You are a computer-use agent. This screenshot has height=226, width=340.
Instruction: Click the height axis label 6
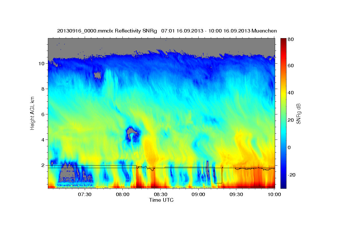coord(43,114)
